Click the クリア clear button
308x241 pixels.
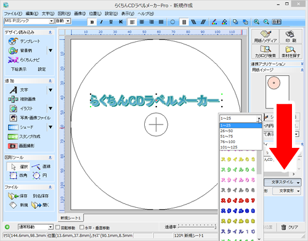(290, 227)
